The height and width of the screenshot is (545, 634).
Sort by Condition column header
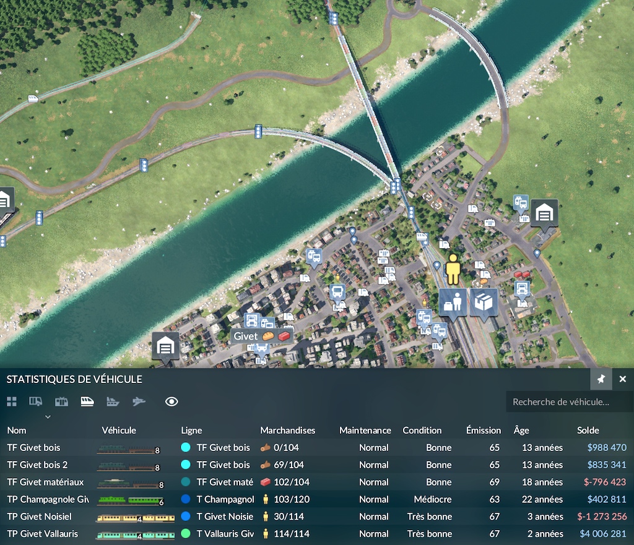(422, 431)
